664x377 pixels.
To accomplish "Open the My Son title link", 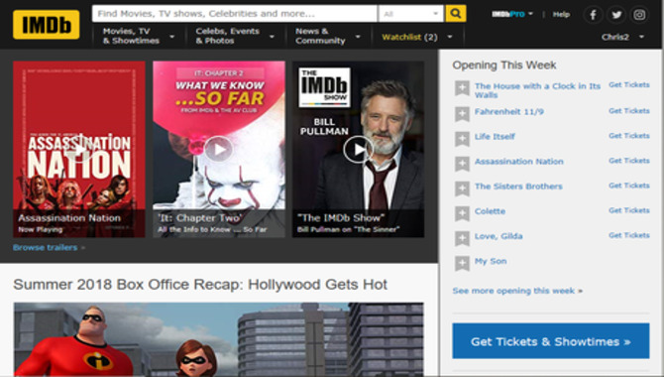I will tap(491, 261).
